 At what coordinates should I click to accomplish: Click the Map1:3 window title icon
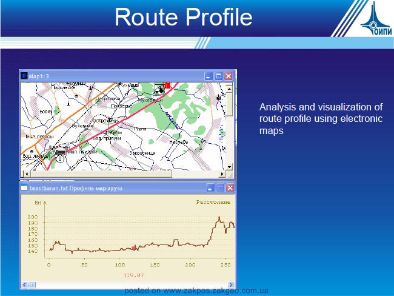pyautogui.click(x=24, y=75)
